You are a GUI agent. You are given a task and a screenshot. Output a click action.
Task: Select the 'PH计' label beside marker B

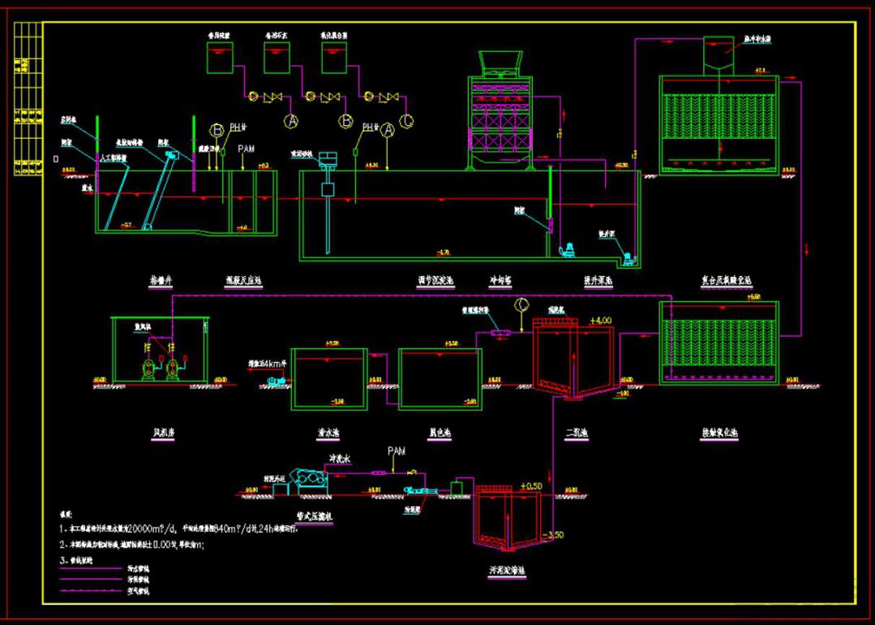(238, 128)
